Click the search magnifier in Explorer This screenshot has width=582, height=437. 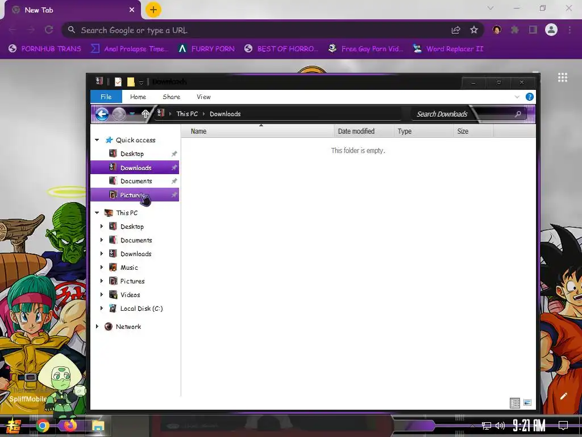pos(518,114)
